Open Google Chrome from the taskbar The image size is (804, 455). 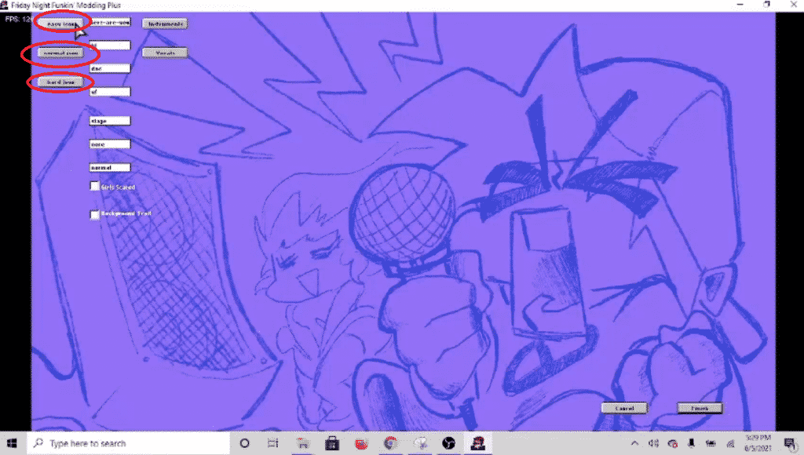390,442
